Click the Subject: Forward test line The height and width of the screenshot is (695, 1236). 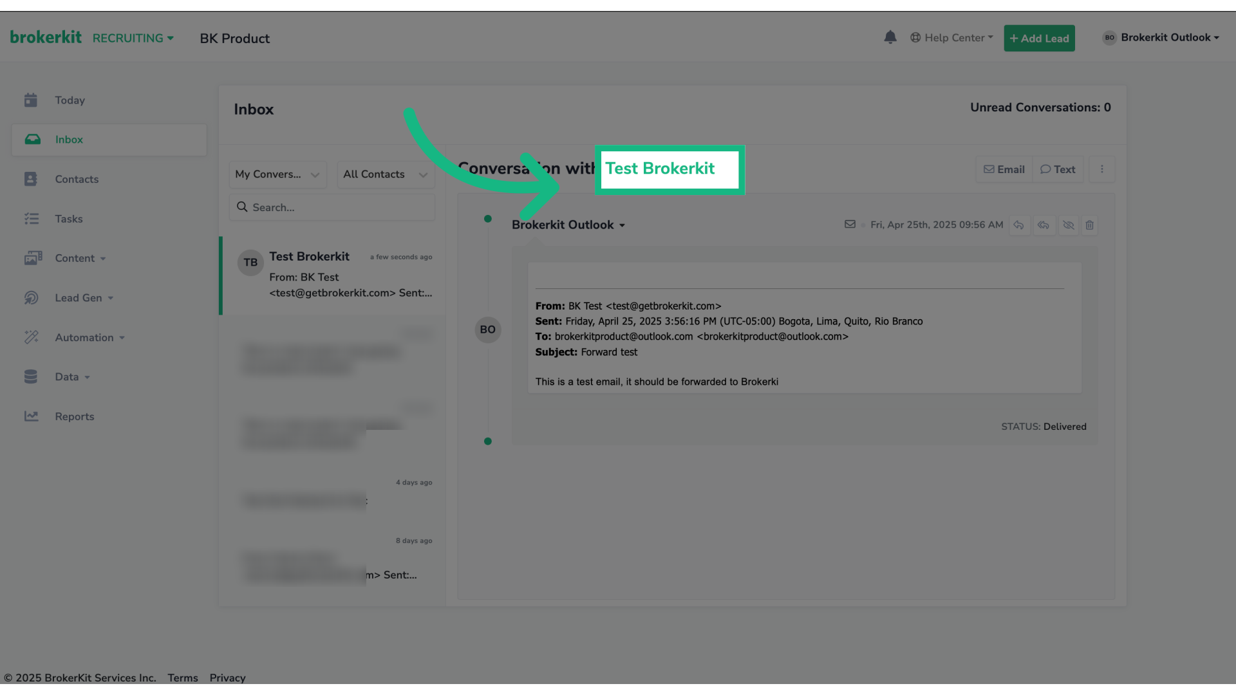coord(586,352)
